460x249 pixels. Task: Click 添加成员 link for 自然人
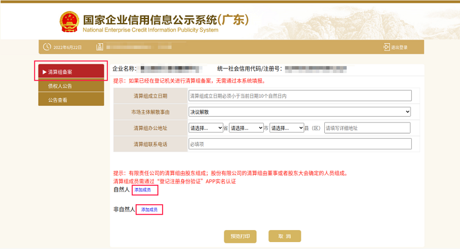click(143, 189)
